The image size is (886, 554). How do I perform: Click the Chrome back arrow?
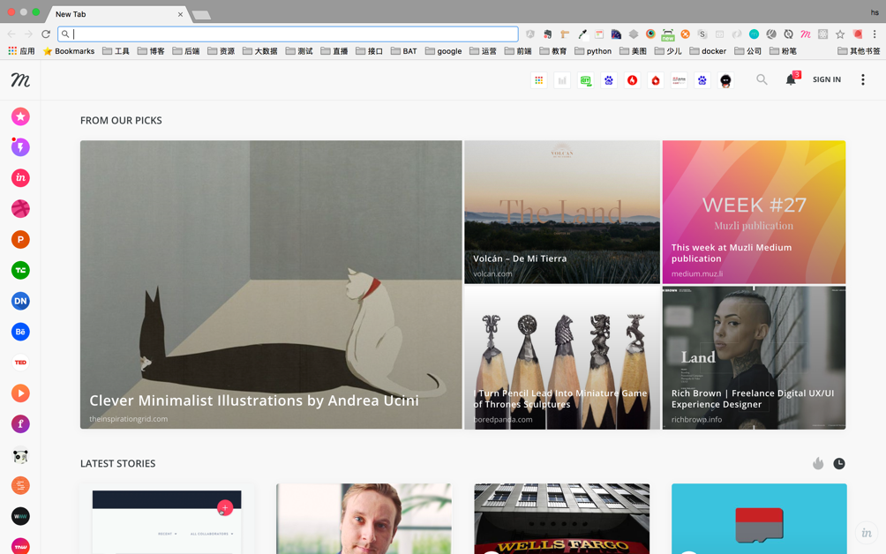(x=11, y=34)
